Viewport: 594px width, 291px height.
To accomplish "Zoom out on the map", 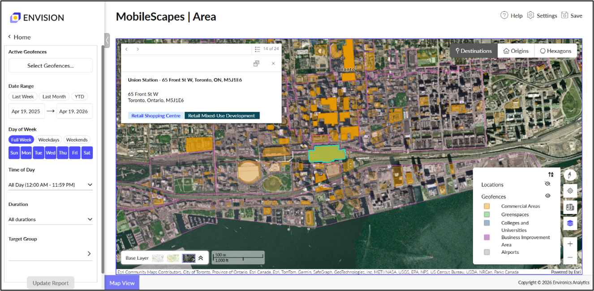I will 570,257.
